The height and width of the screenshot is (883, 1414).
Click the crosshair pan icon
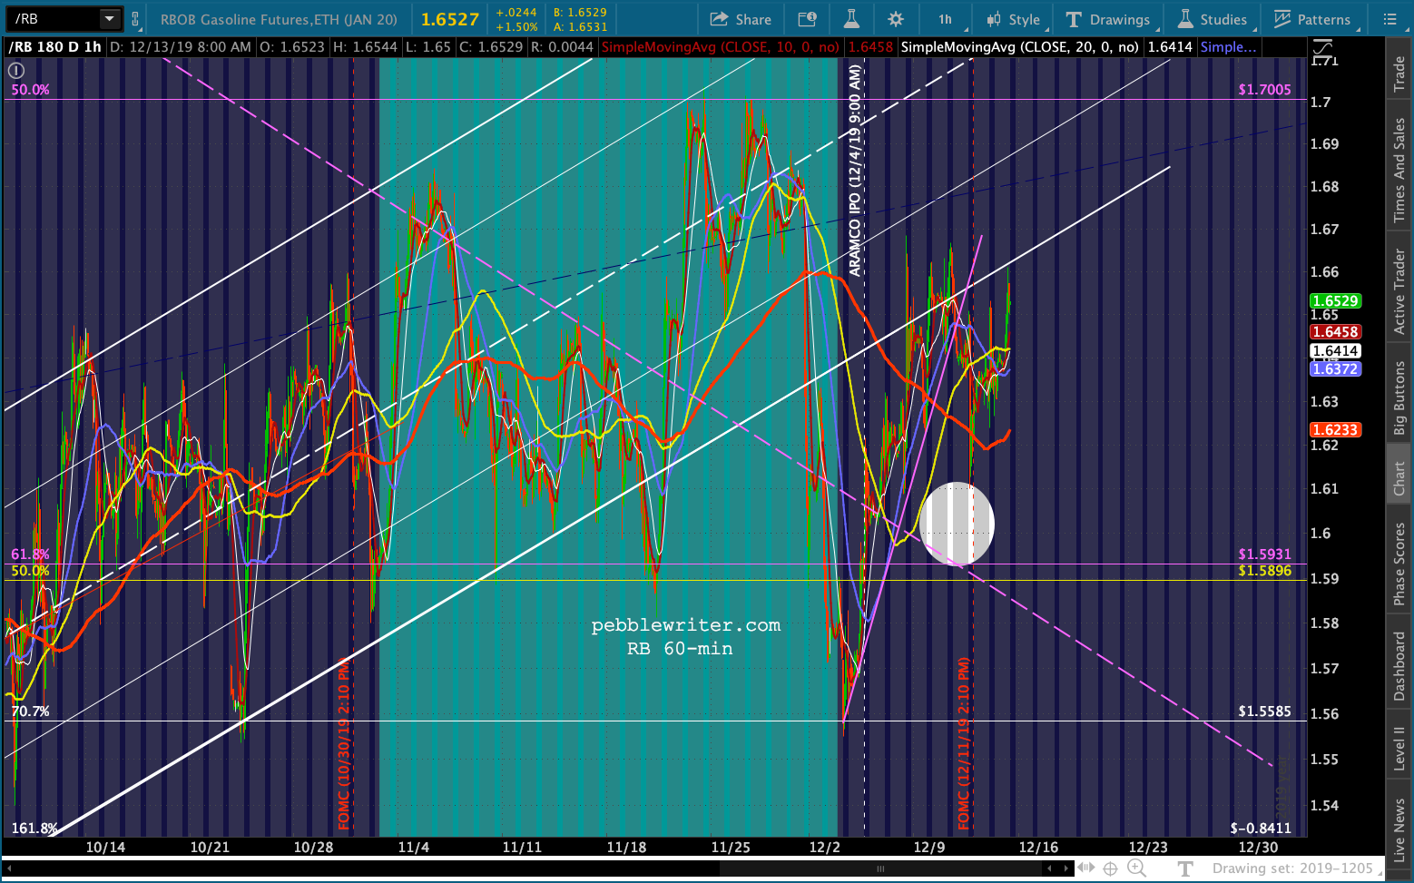(x=1110, y=868)
